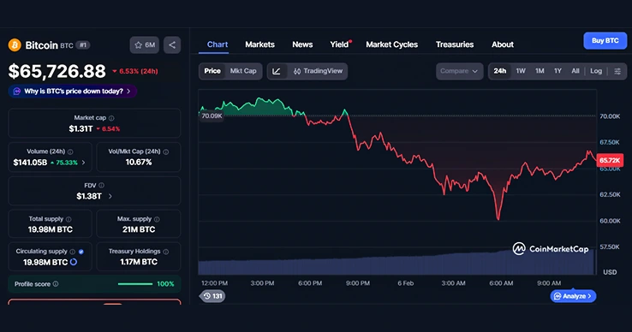Image resolution: width=632 pixels, height=332 pixels.
Task: Select All time range
Action: point(575,71)
